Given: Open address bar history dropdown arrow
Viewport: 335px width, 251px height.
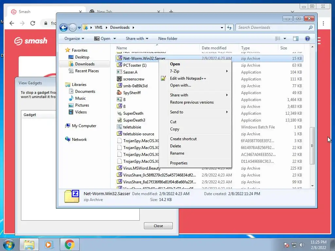Looking at the screenshot, I should point(222,27).
